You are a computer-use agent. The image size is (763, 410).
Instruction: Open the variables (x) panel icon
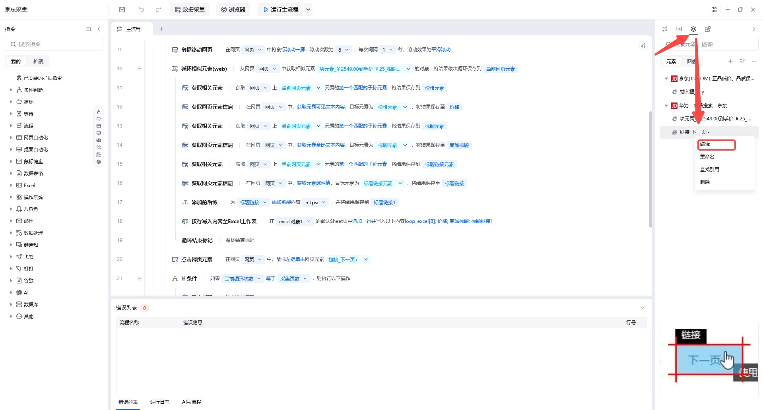coord(679,29)
